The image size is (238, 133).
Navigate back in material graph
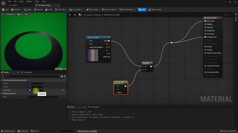pos(70,15)
